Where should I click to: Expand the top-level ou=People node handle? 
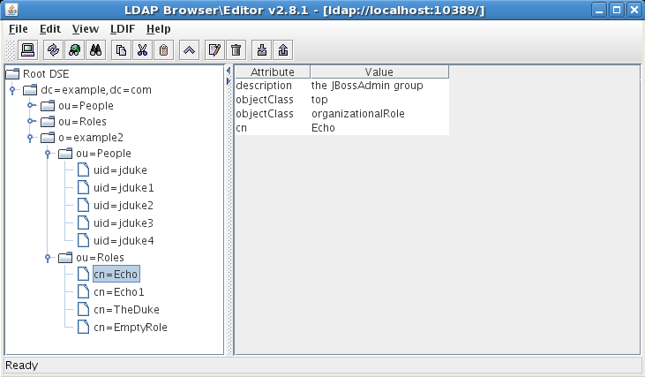click(29, 106)
